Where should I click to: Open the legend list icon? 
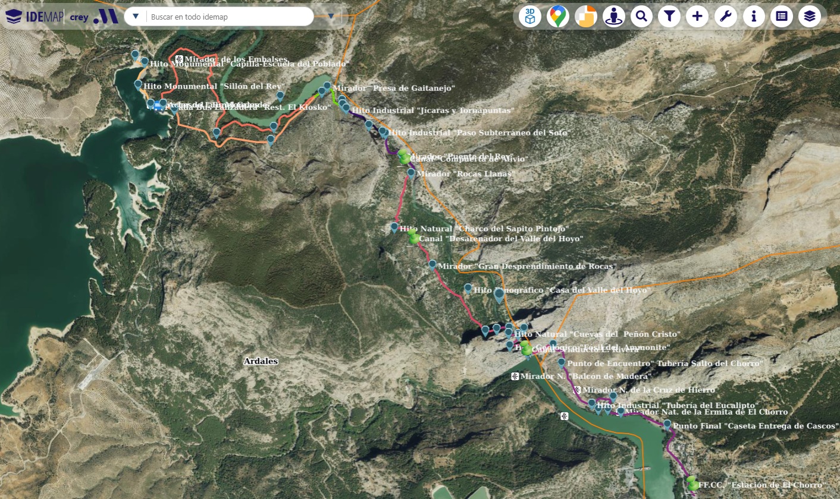781,16
